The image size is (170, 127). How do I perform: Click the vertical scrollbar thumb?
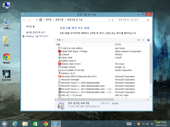tap(151, 64)
